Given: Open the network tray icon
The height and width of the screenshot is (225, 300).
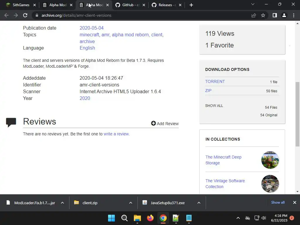Looking at the screenshot, I should [x=257, y=218].
